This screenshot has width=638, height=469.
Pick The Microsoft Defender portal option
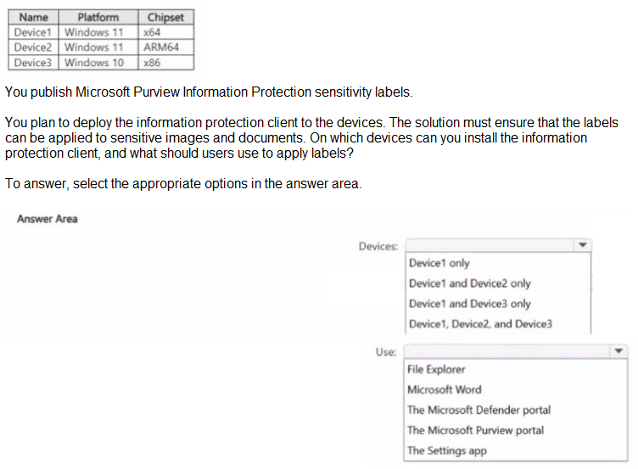478,410
